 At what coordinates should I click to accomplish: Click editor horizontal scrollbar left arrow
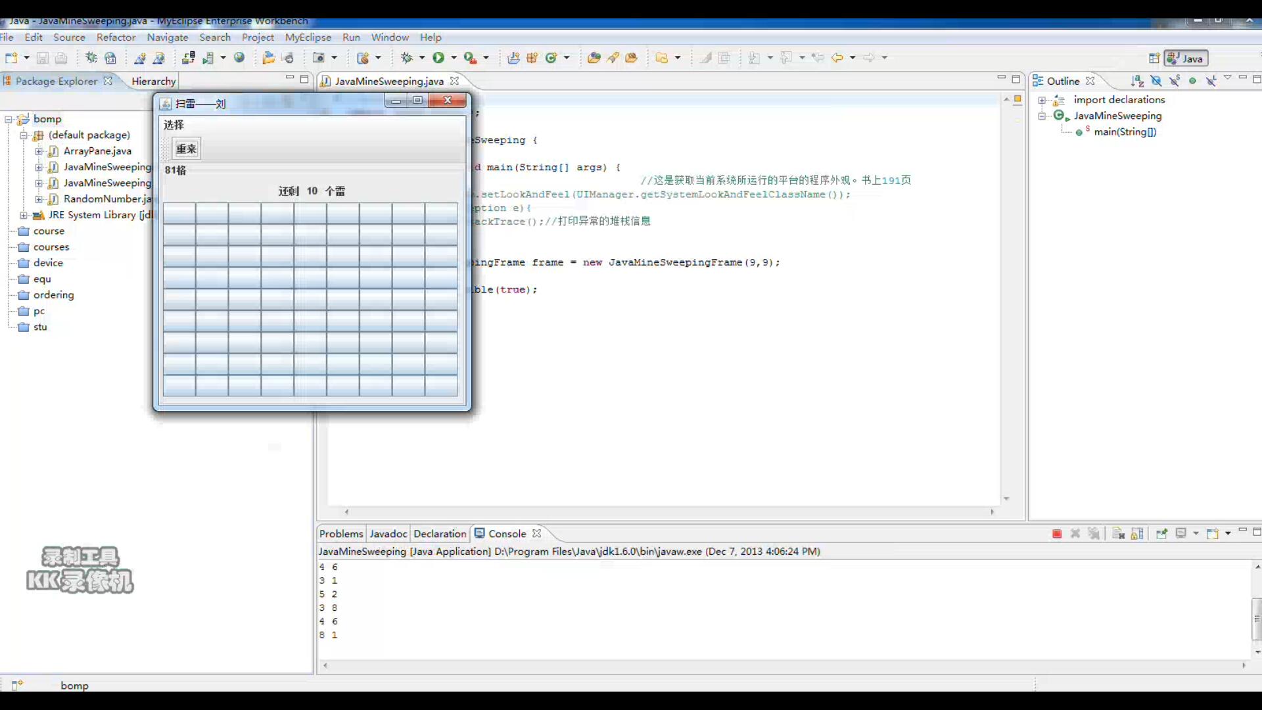coord(346,511)
